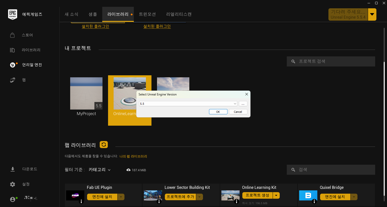
Task: Switch to the 샘플 tab
Action: [x=93, y=14]
